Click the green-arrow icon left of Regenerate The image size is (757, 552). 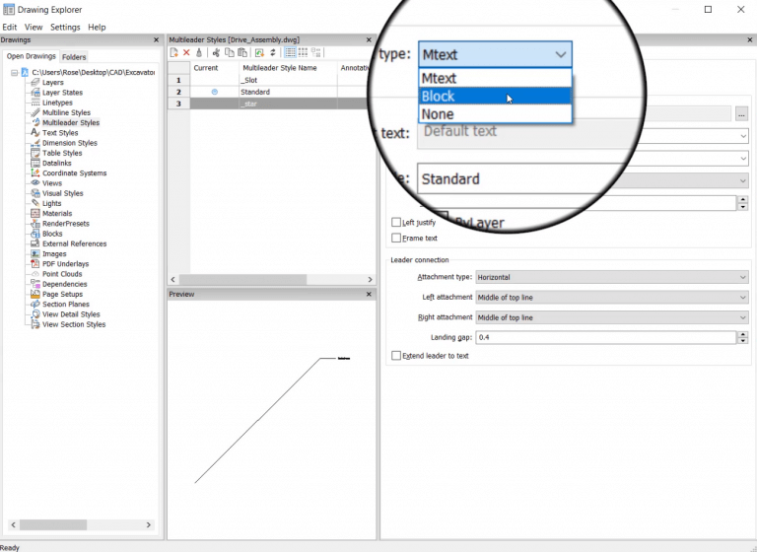pos(260,52)
